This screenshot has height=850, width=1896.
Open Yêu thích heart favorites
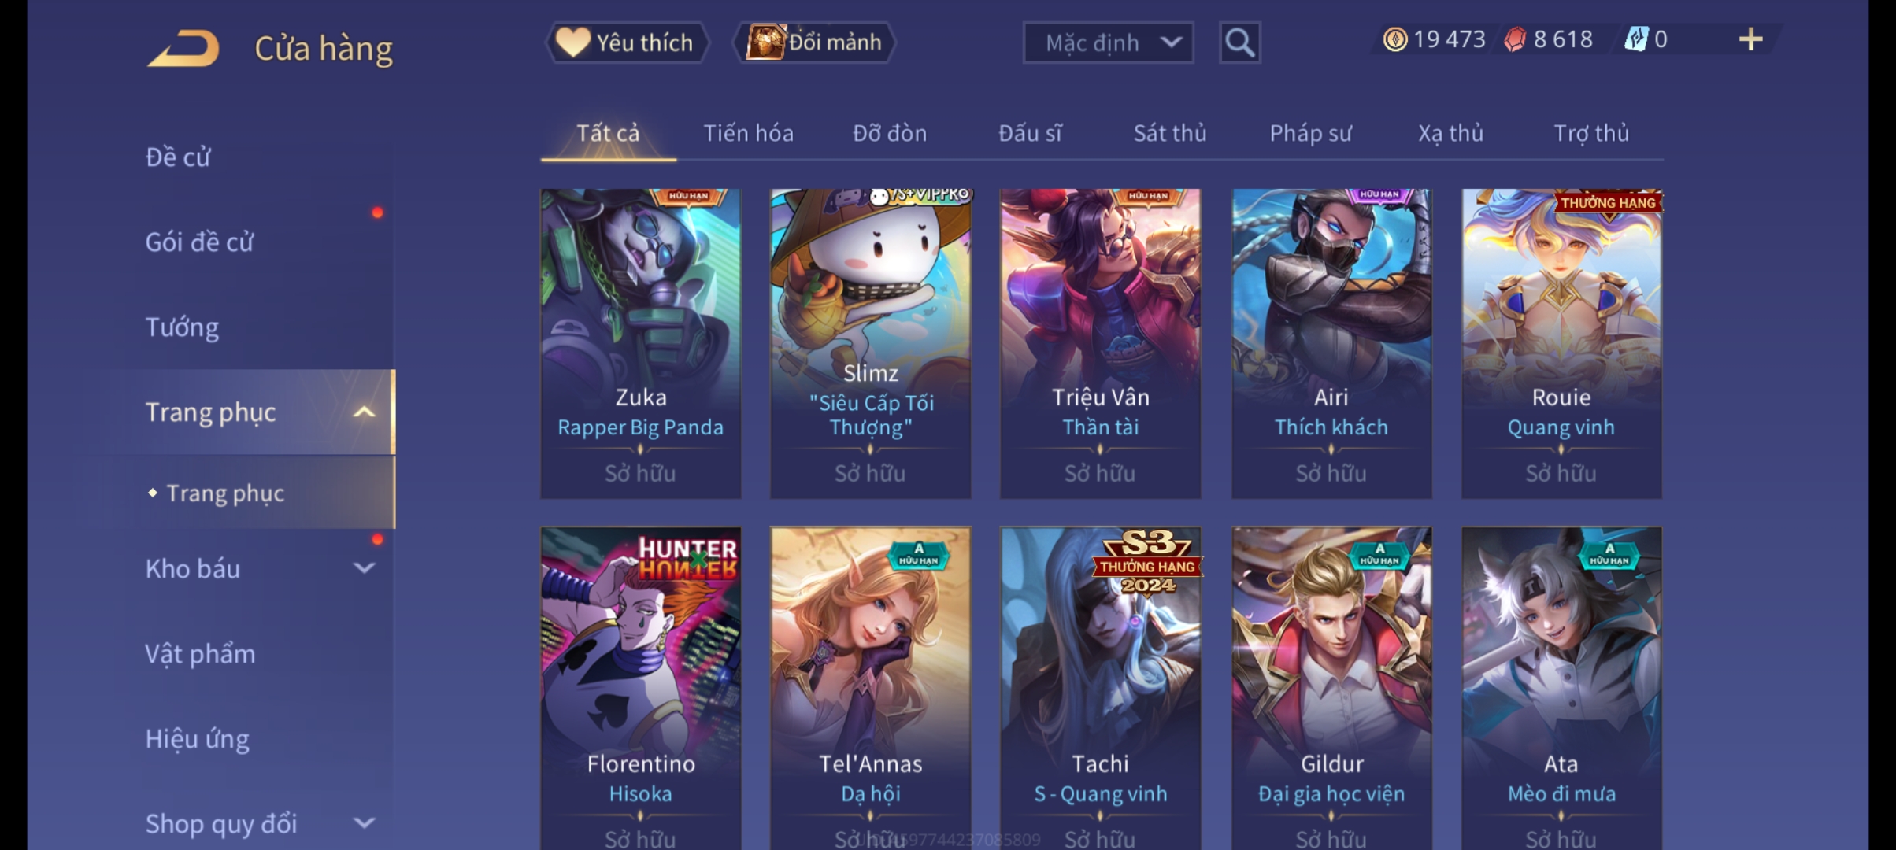coord(627,42)
